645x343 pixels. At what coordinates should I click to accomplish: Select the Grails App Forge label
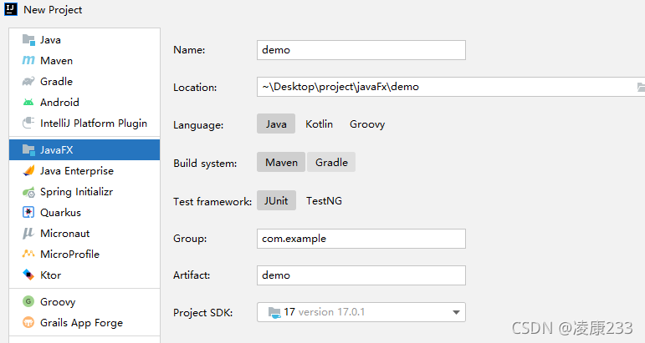81,323
